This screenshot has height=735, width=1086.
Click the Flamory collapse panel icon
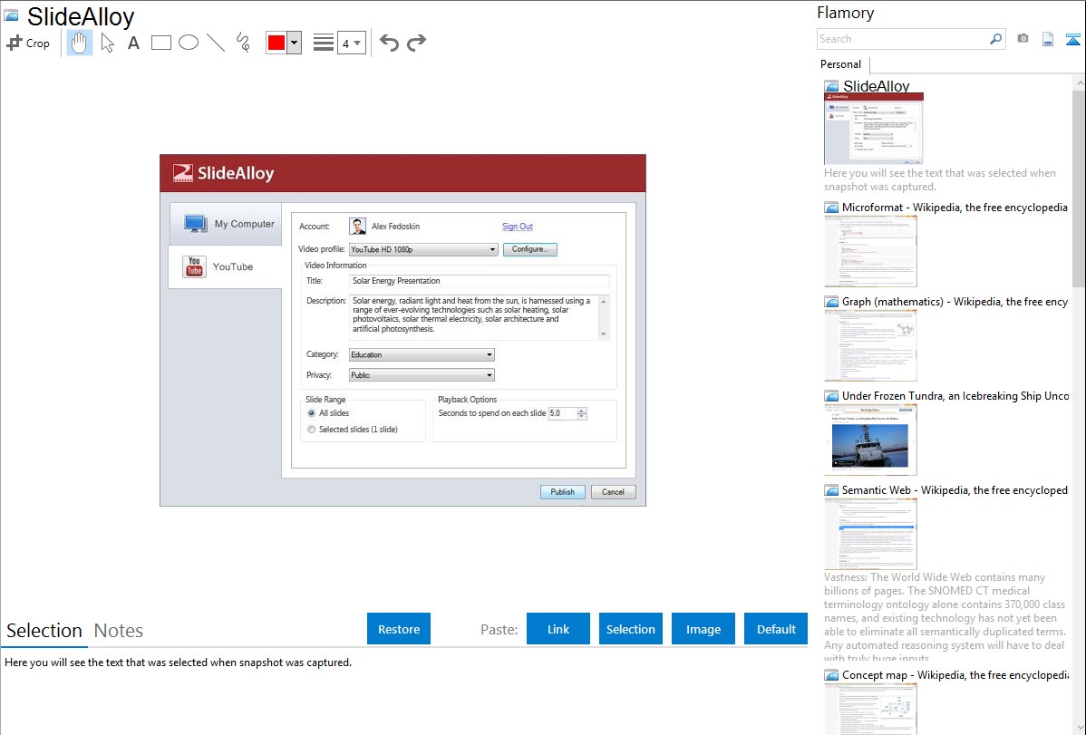(1072, 39)
